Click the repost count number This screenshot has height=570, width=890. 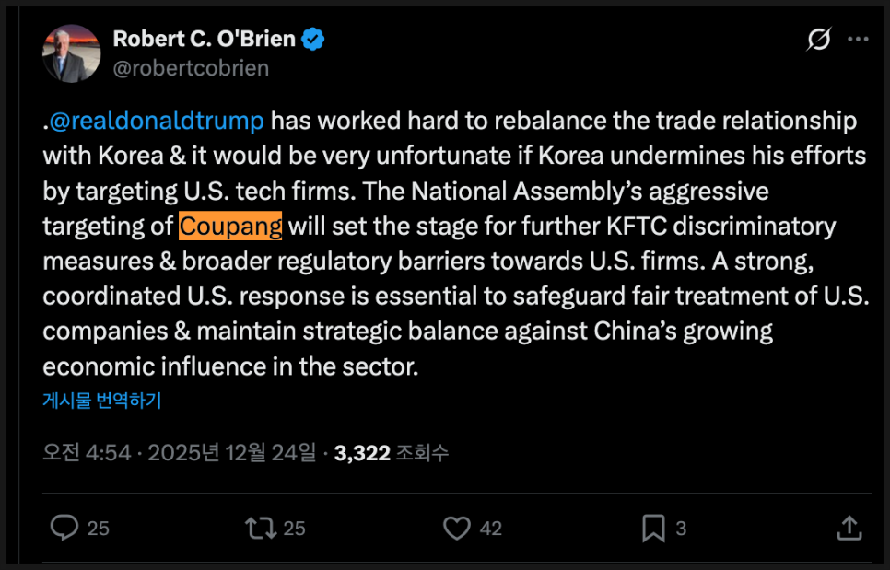coord(294,529)
